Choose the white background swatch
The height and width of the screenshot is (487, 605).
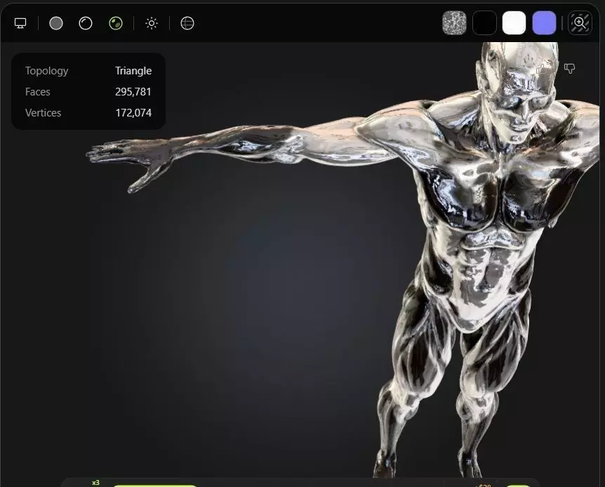tap(514, 22)
